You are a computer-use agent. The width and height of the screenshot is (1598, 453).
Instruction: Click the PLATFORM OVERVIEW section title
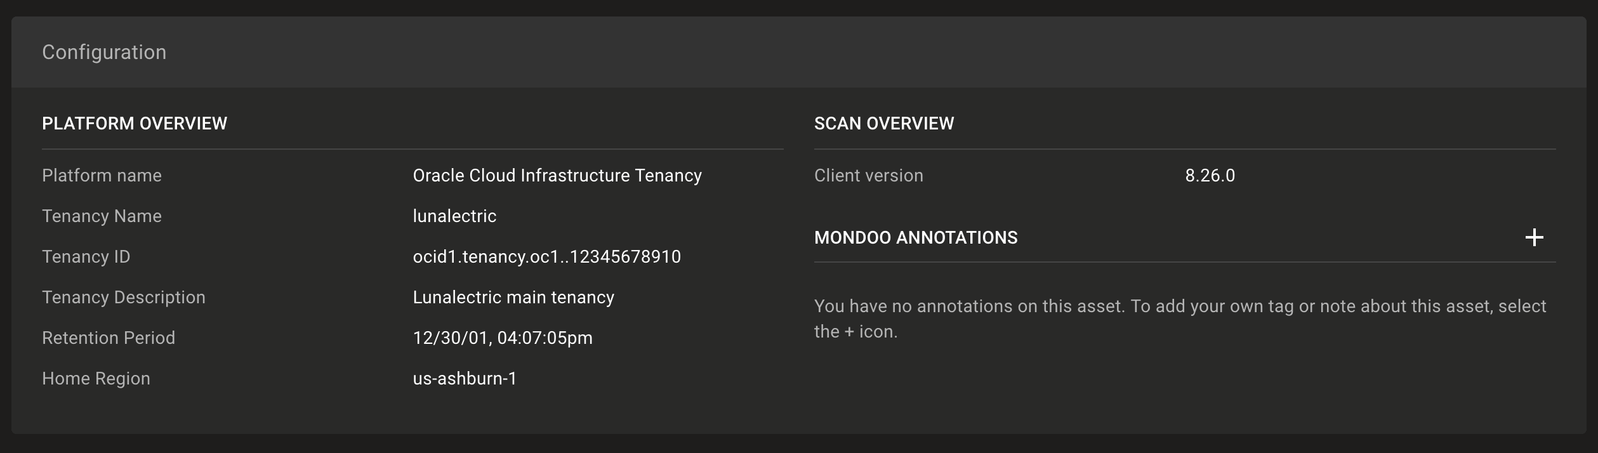[134, 123]
